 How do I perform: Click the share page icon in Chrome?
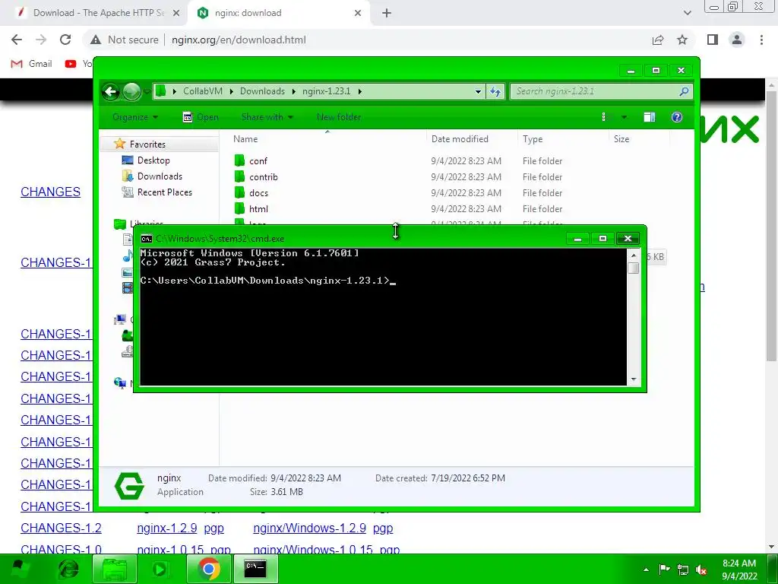tap(658, 40)
